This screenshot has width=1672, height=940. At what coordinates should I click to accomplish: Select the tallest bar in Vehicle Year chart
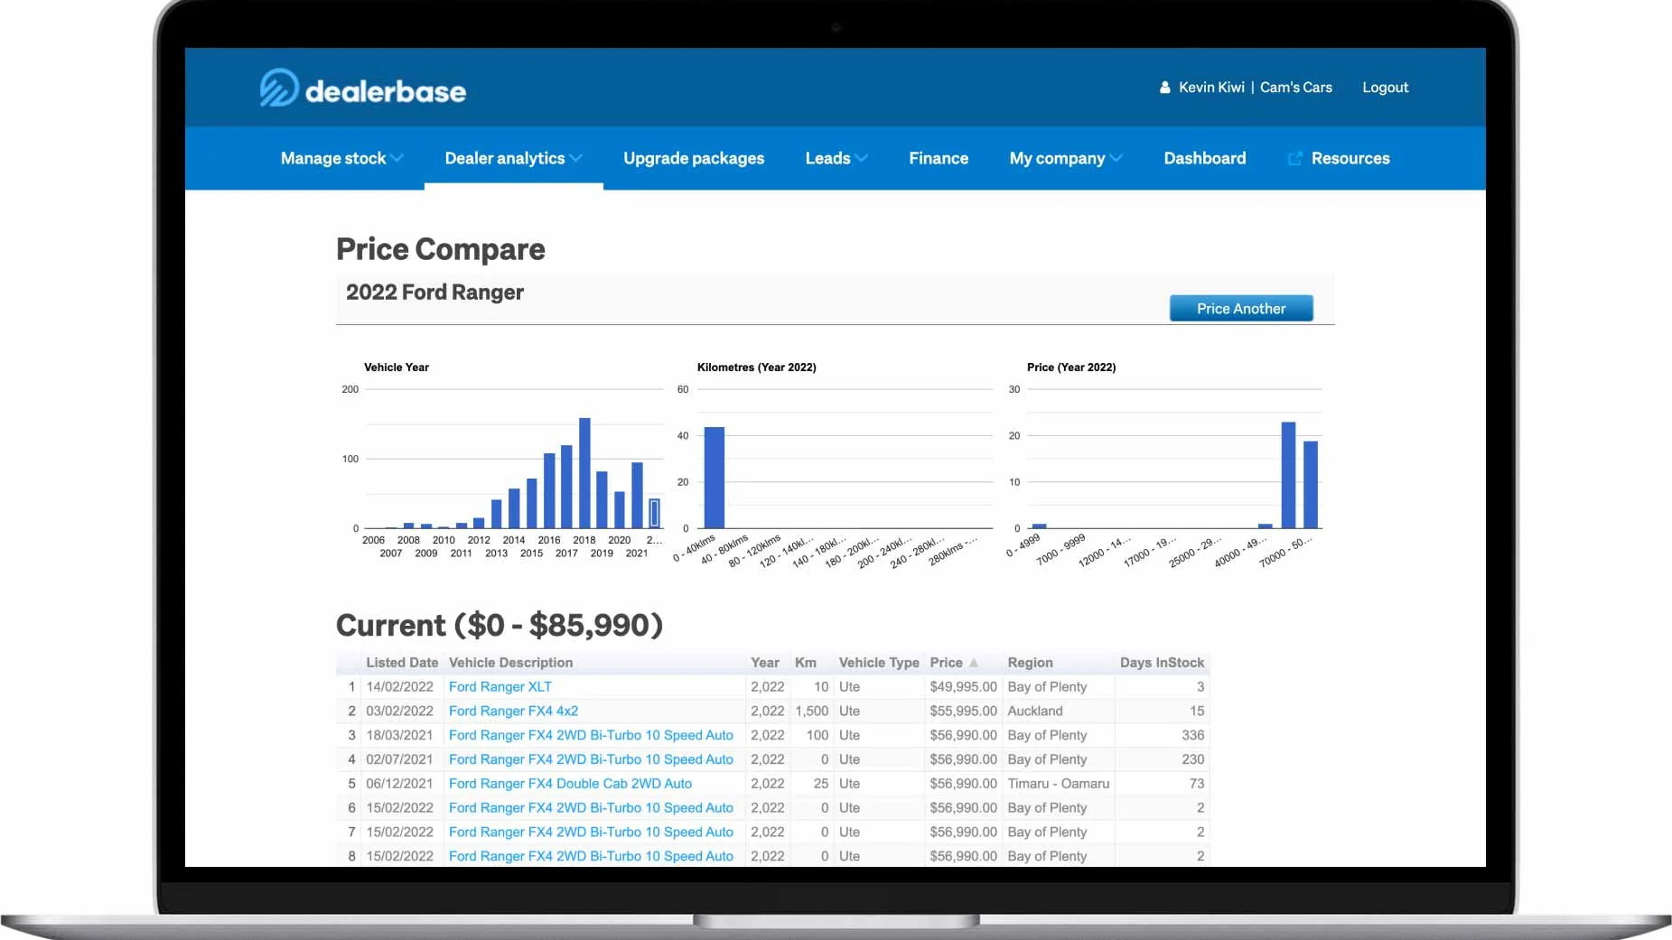point(584,473)
